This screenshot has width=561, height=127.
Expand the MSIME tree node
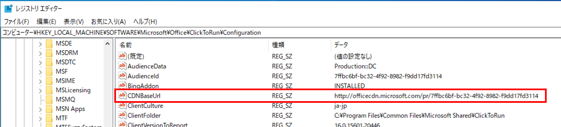click(40, 81)
